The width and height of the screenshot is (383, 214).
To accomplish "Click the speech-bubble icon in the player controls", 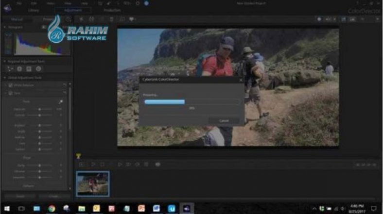I will pyautogui.click(x=158, y=165).
